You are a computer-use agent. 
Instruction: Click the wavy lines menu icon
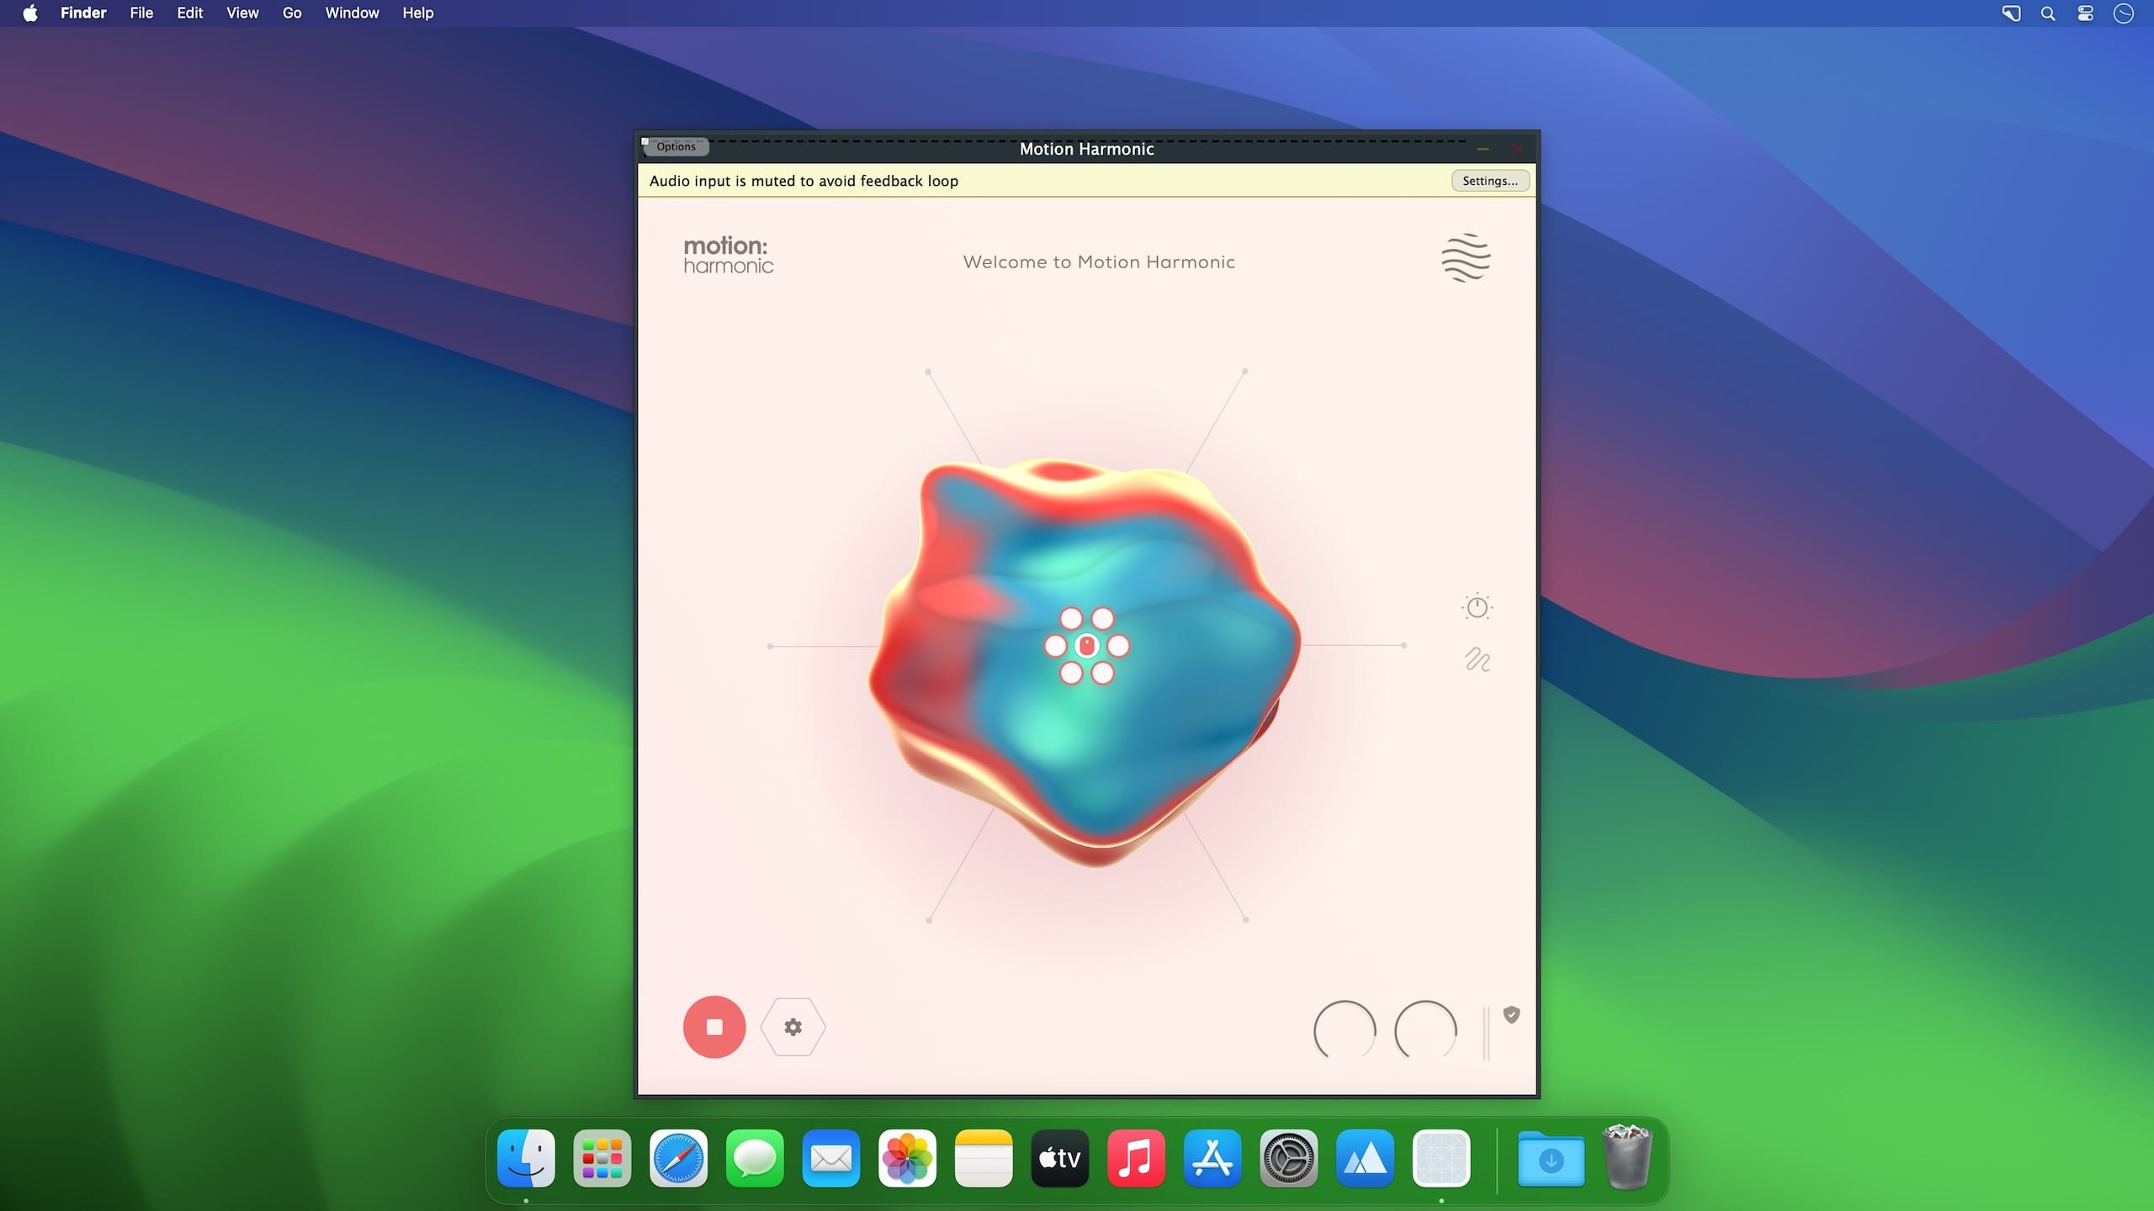(x=1466, y=258)
